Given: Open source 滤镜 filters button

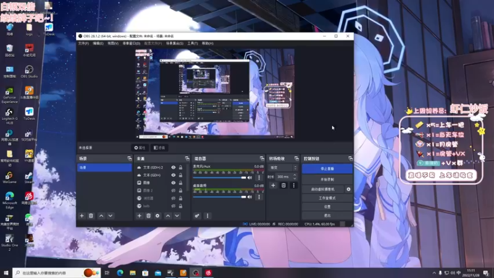Looking at the screenshot, I should pos(159,148).
